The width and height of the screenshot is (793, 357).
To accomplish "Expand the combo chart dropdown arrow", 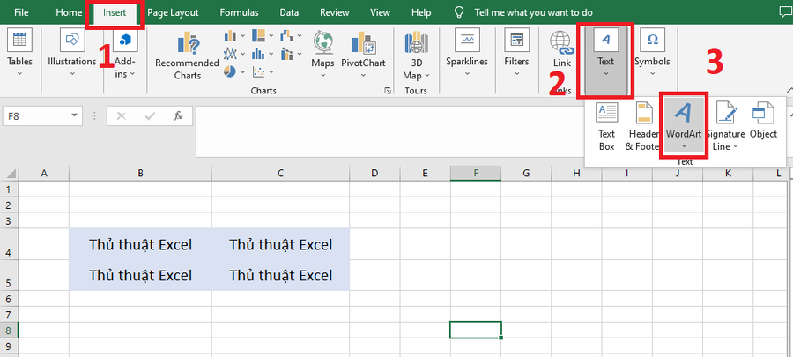I will (300, 54).
